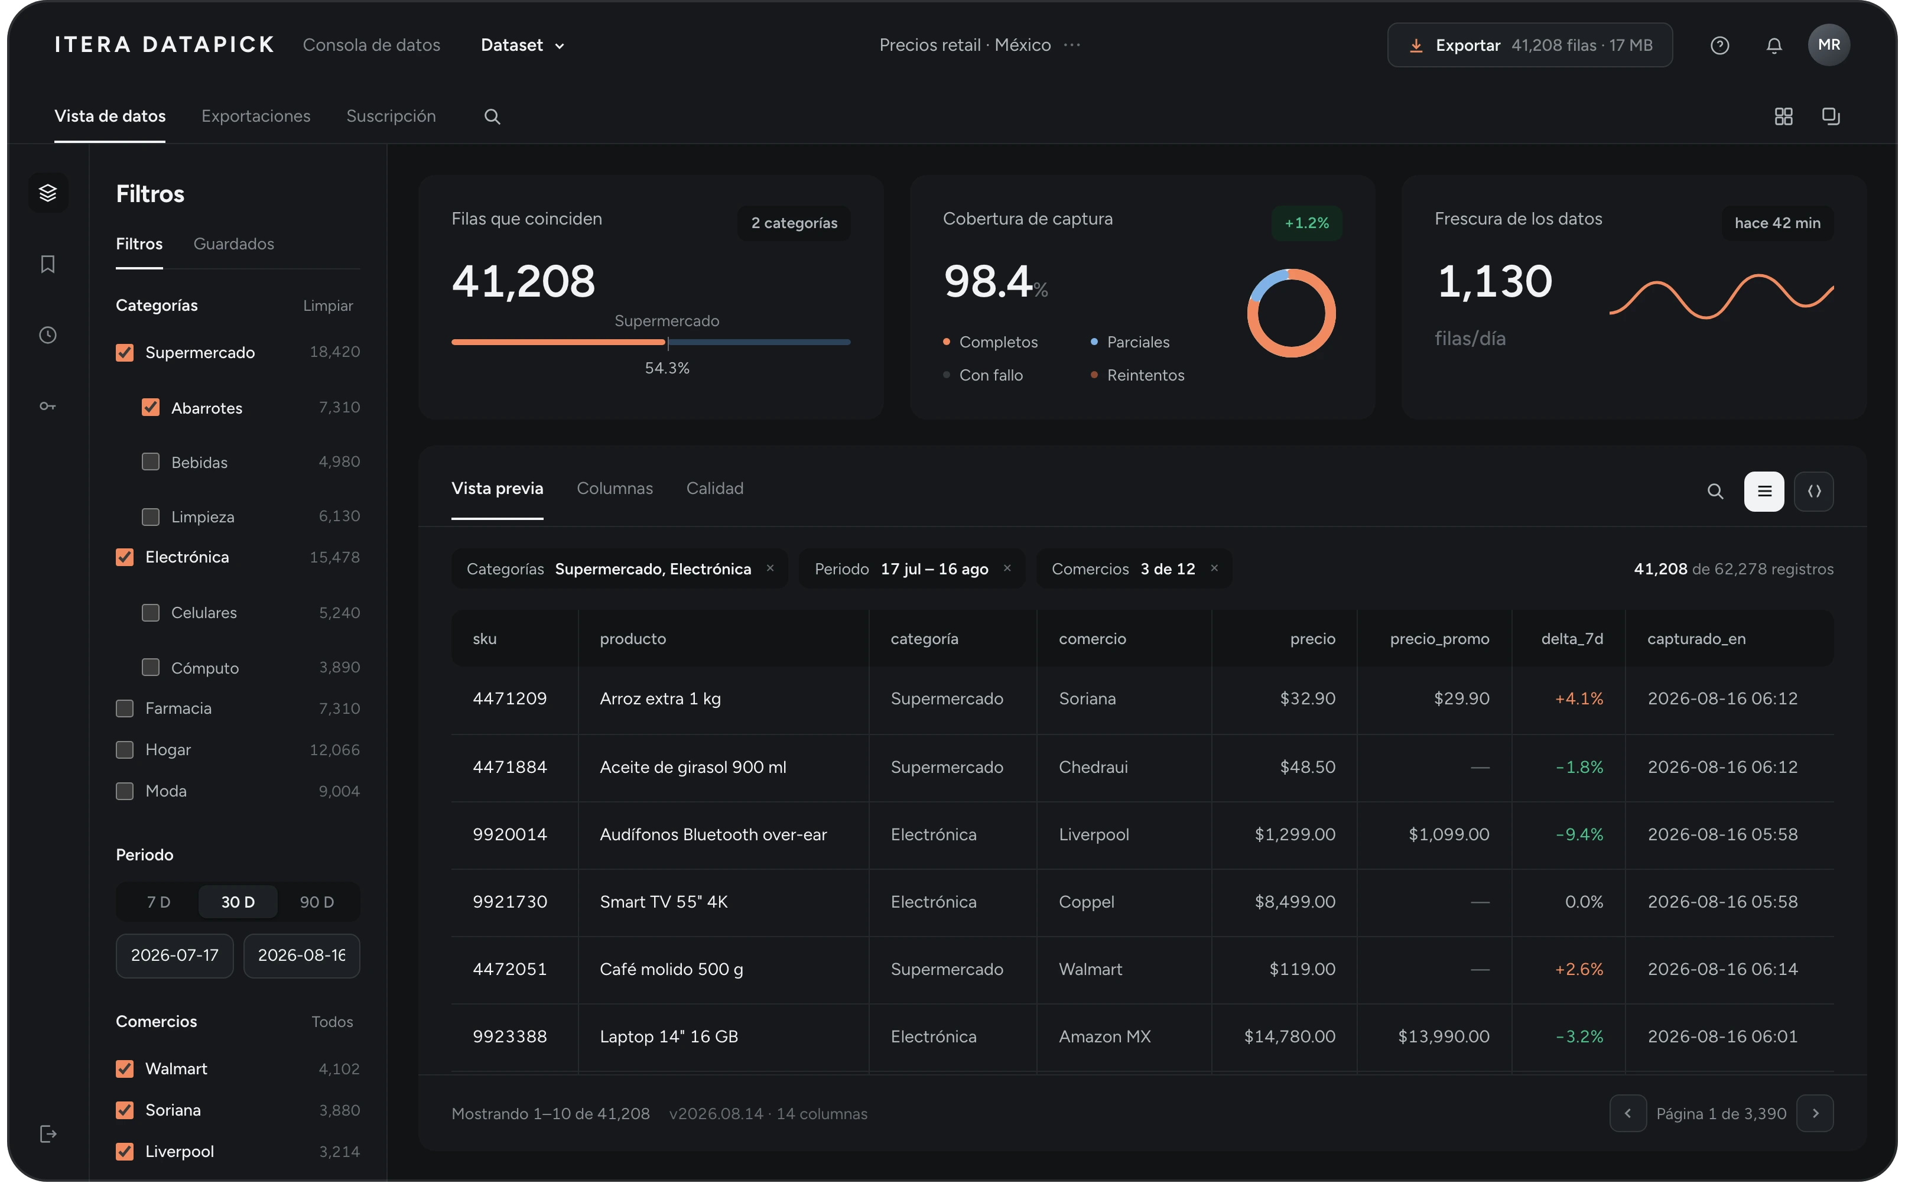Open the Vista de datos tab
Image resolution: width=1905 pixels, height=1196 pixels.
click(x=110, y=116)
